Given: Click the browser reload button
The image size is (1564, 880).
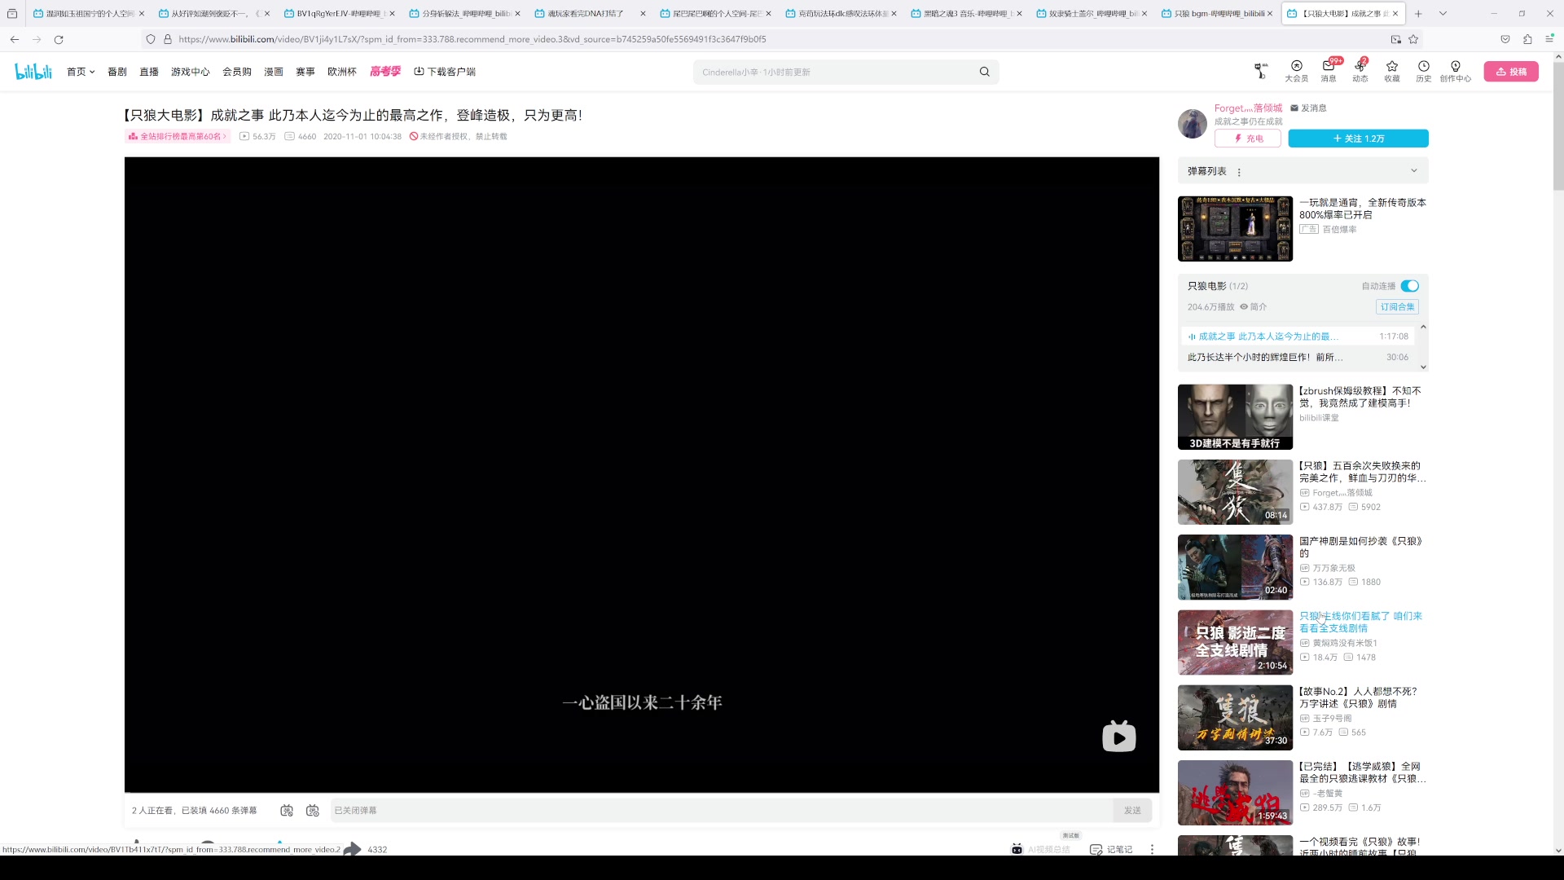Looking at the screenshot, I should click(59, 39).
